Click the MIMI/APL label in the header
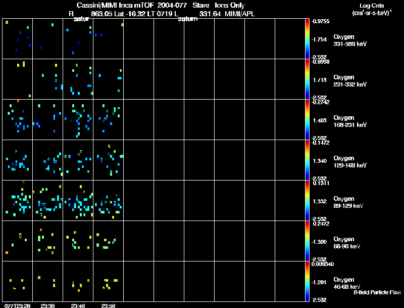Image resolution: width=404 pixels, height=308 pixels. pos(240,14)
